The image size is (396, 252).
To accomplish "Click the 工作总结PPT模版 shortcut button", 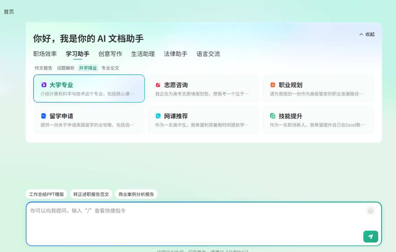I will coord(46,194).
